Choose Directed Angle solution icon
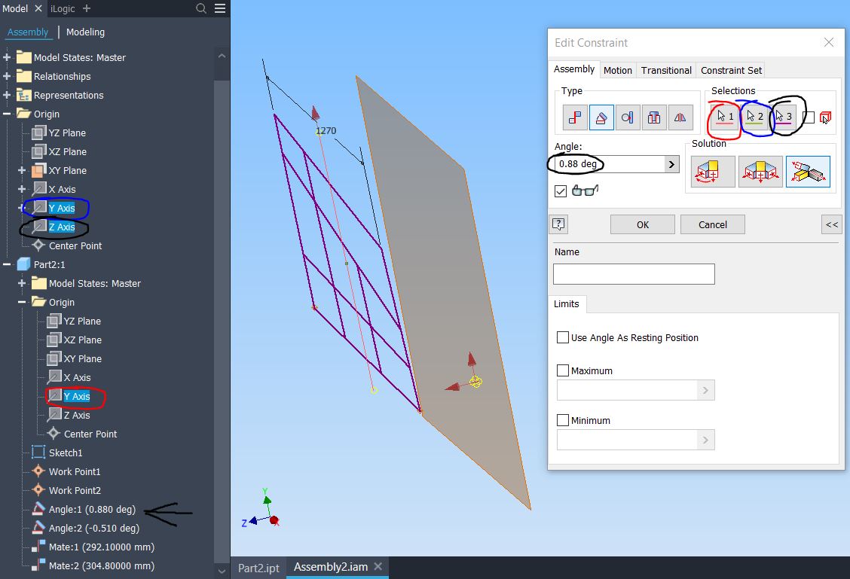 tap(713, 172)
